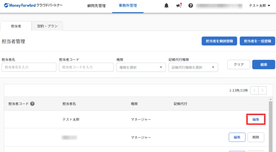The height and width of the screenshot is (152, 276).
Task: Open the テスト太郎 user menu
Action: point(259,6)
